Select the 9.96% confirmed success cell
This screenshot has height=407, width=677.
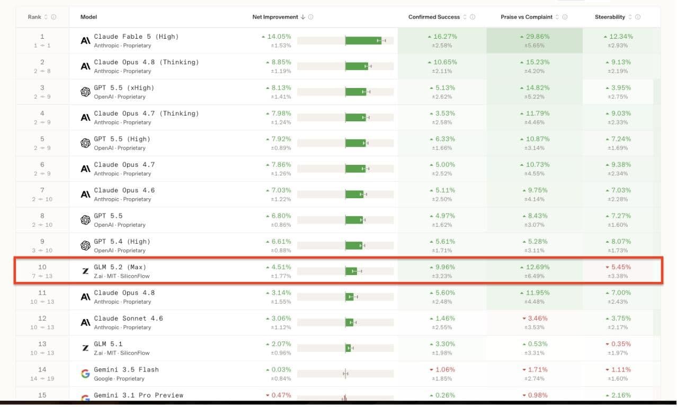pos(442,271)
